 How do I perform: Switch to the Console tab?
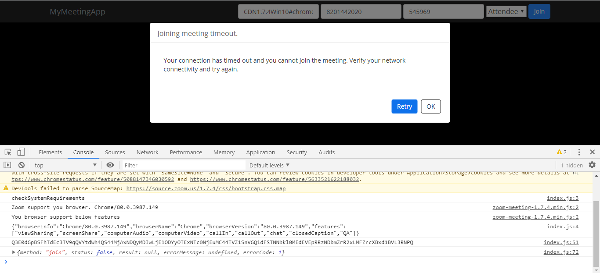pos(83,152)
